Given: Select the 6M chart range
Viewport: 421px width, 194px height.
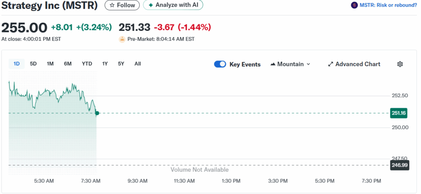Looking at the screenshot, I should tap(68, 64).
